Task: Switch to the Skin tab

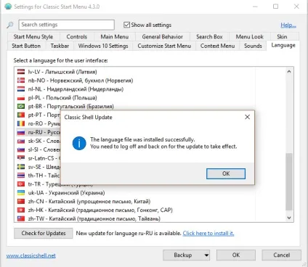Action: [282, 37]
